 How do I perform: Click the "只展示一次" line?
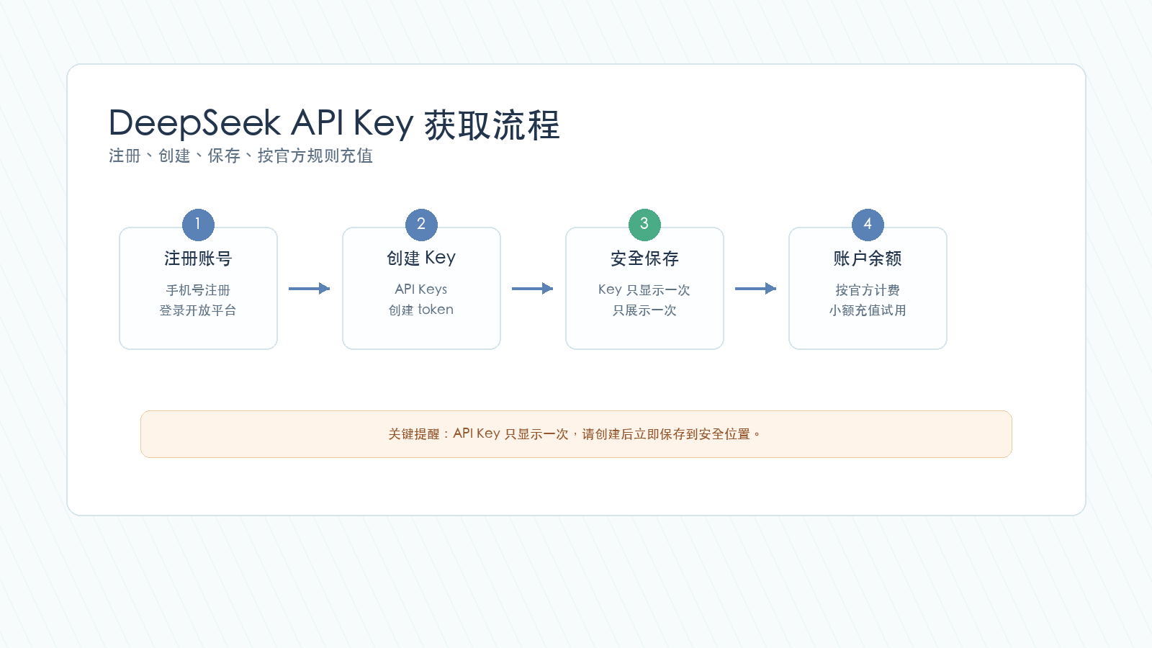click(644, 310)
